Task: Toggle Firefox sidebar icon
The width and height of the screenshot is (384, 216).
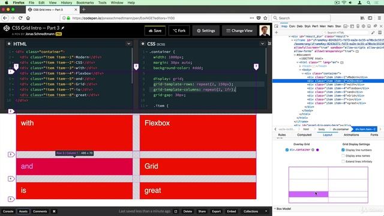Action: [x=370, y=18]
